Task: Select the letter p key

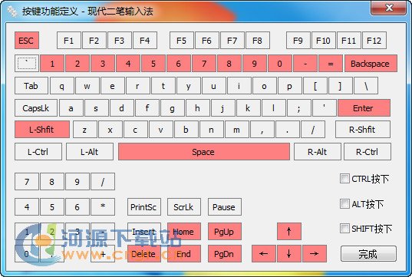Action: click(289, 86)
